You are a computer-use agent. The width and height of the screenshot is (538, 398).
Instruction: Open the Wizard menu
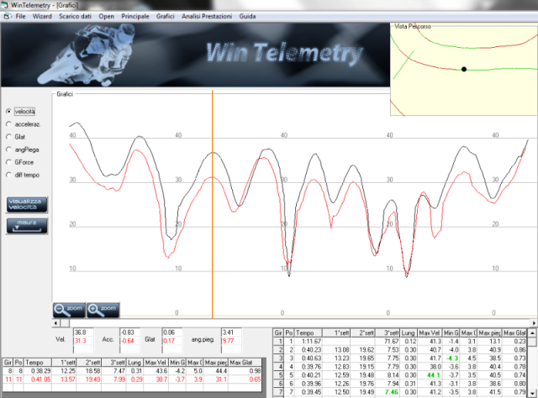pyautogui.click(x=42, y=16)
